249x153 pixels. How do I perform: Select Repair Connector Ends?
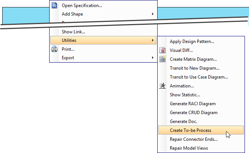coord(193,139)
